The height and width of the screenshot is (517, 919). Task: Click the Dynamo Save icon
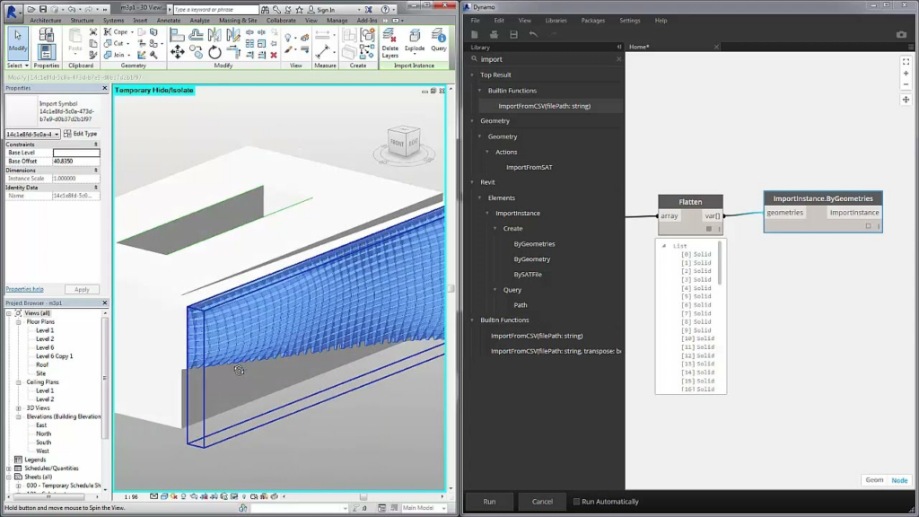[x=514, y=35]
